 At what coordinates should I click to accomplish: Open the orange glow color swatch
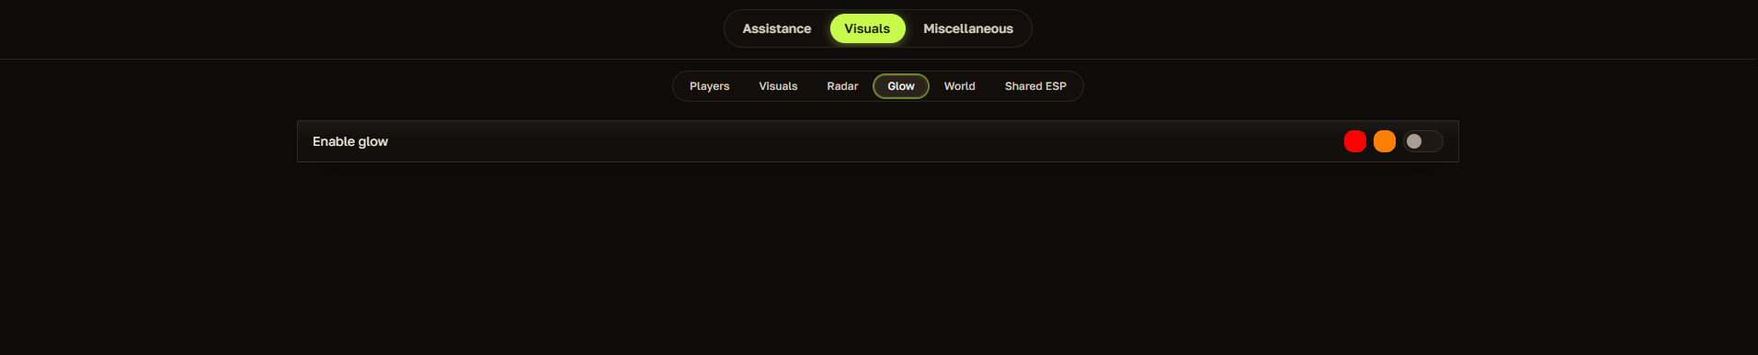[1385, 141]
